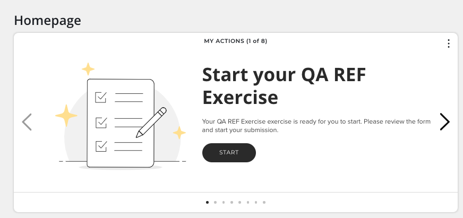Click the "Start your QA REF Exercise" headline
The height and width of the screenshot is (218, 463).
tap(284, 86)
